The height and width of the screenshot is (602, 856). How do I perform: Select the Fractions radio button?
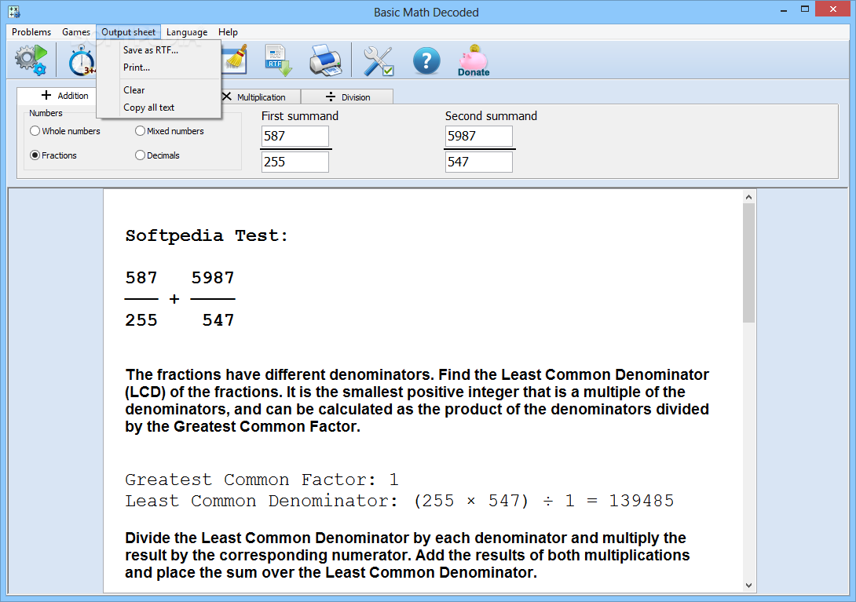(53, 155)
